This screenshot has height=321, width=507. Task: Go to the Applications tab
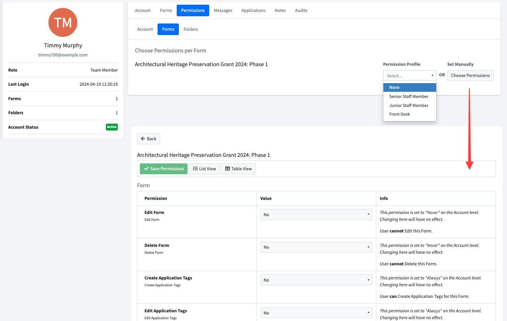coord(253,10)
